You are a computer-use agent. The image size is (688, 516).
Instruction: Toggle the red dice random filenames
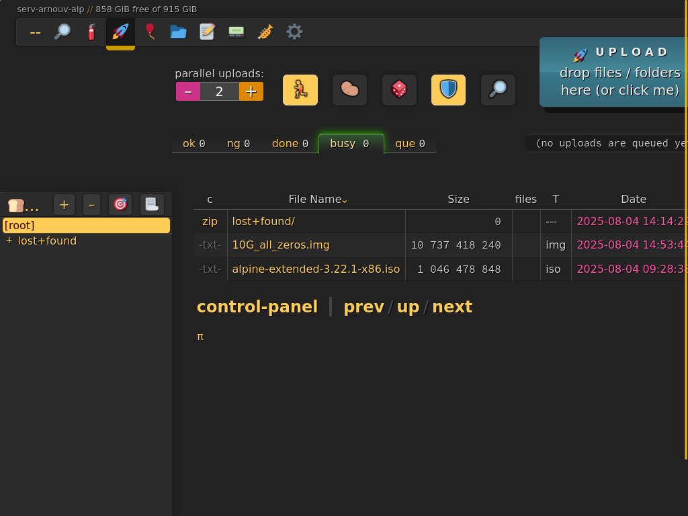click(x=399, y=90)
